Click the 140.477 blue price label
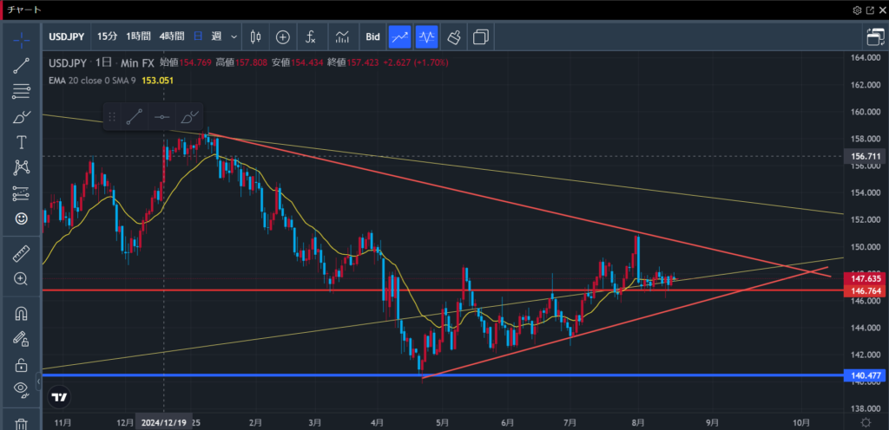Image resolution: width=889 pixels, height=430 pixels. coord(864,375)
